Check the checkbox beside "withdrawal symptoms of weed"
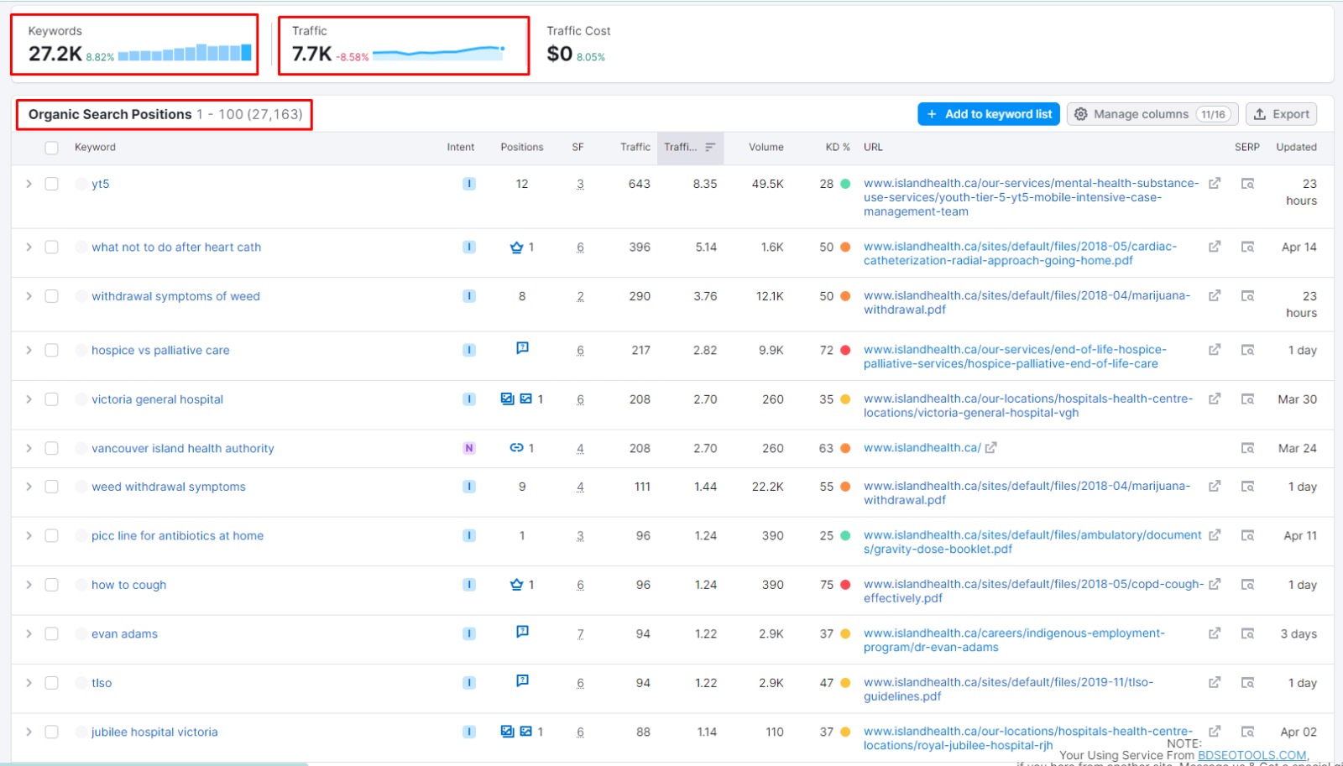 click(51, 295)
